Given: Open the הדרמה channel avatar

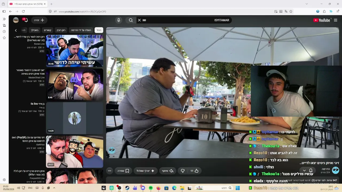Looking at the screenshot, I should pyautogui.click(x=335, y=170).
